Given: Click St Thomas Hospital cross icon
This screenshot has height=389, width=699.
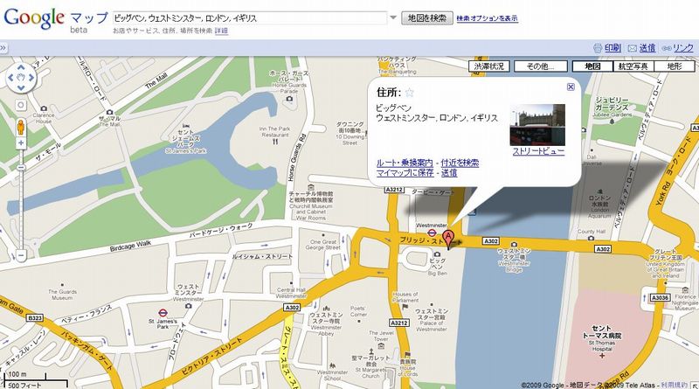Looking at the screenshot, I should coord(602,356).
